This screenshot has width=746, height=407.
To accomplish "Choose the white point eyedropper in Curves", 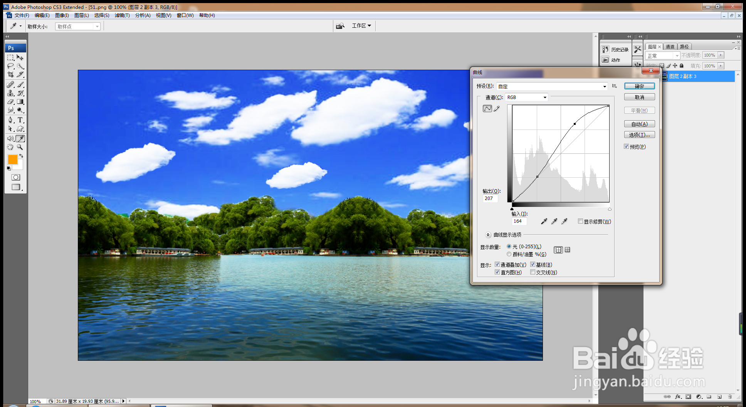I will coord(564,221).
